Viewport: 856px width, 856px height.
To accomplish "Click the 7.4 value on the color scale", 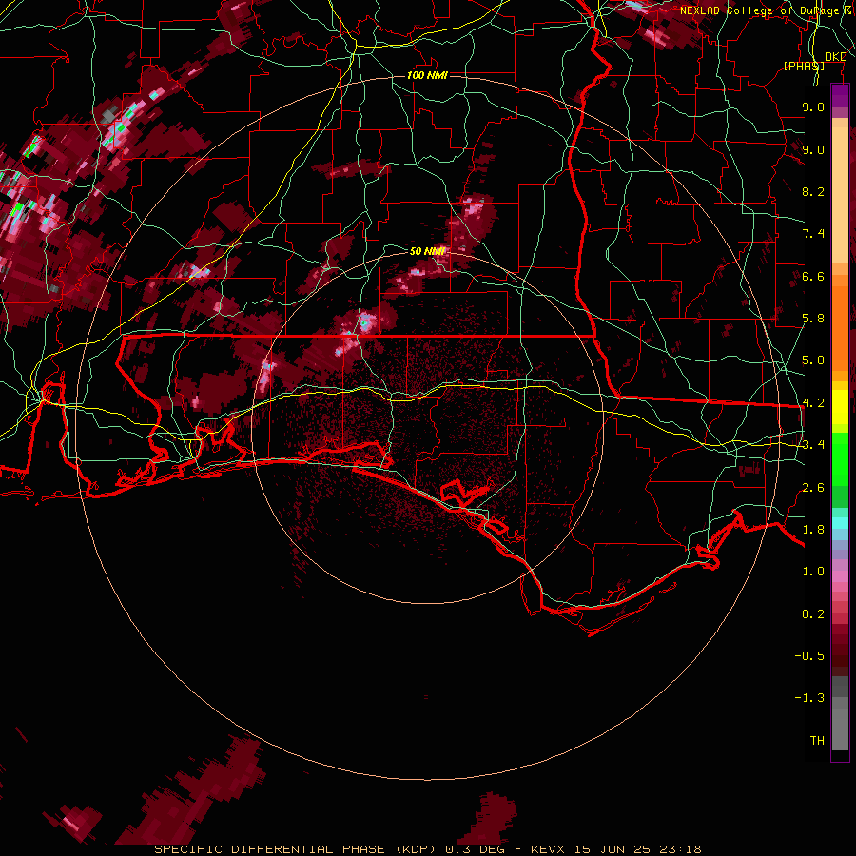I will click(813, 234).
